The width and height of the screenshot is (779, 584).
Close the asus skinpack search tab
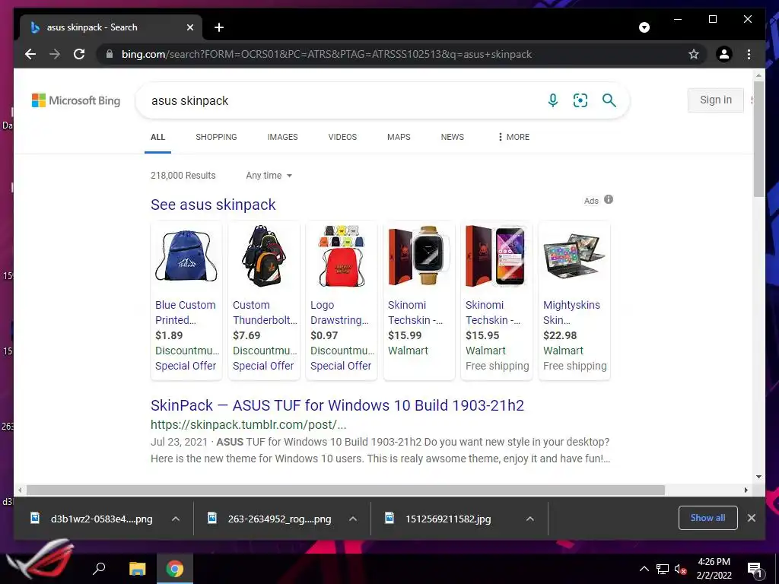point(189,27)
